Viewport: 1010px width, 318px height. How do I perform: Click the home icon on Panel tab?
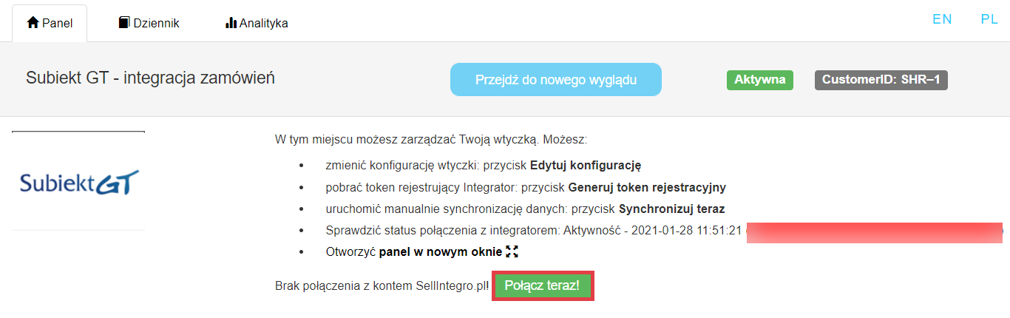[x=33, y=23]
